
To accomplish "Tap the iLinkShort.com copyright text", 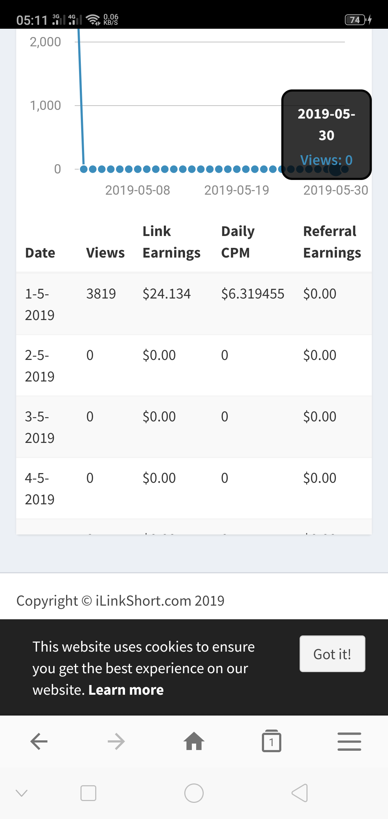I will 120,601.
